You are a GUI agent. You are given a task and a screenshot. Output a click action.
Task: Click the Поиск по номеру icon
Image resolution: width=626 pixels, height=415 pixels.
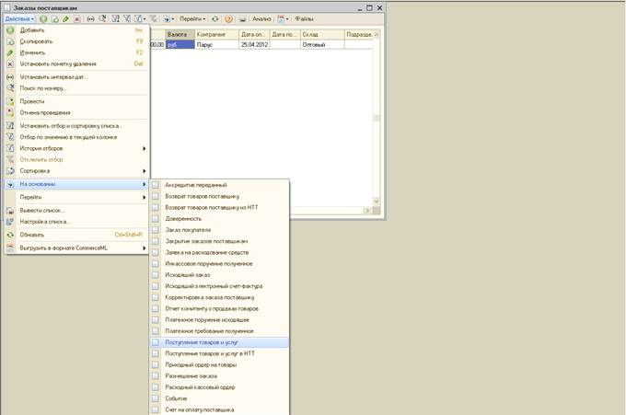10,88
